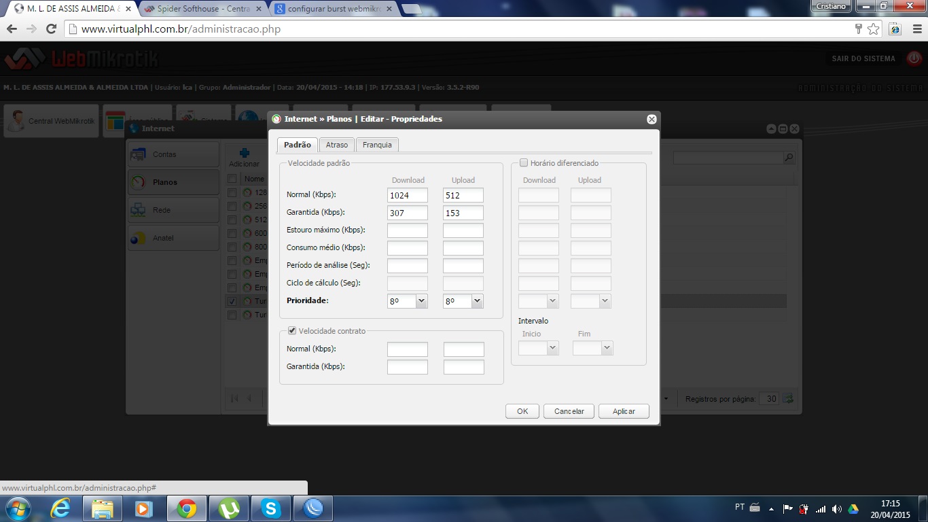Show hidden tray icons arrow
This screenshot has height=522, width=928.
coord(771,508)
